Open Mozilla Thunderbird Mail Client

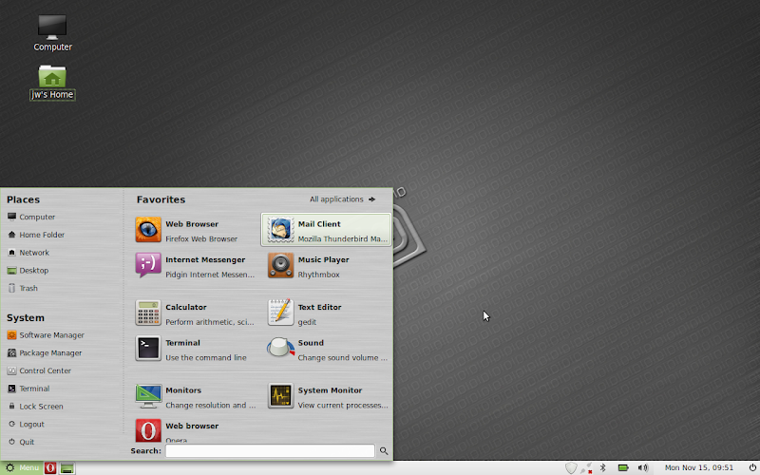[x=326, y=230]
